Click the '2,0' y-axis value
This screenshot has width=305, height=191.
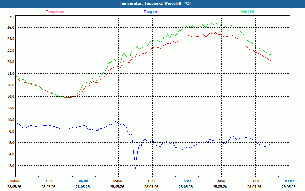12,166
